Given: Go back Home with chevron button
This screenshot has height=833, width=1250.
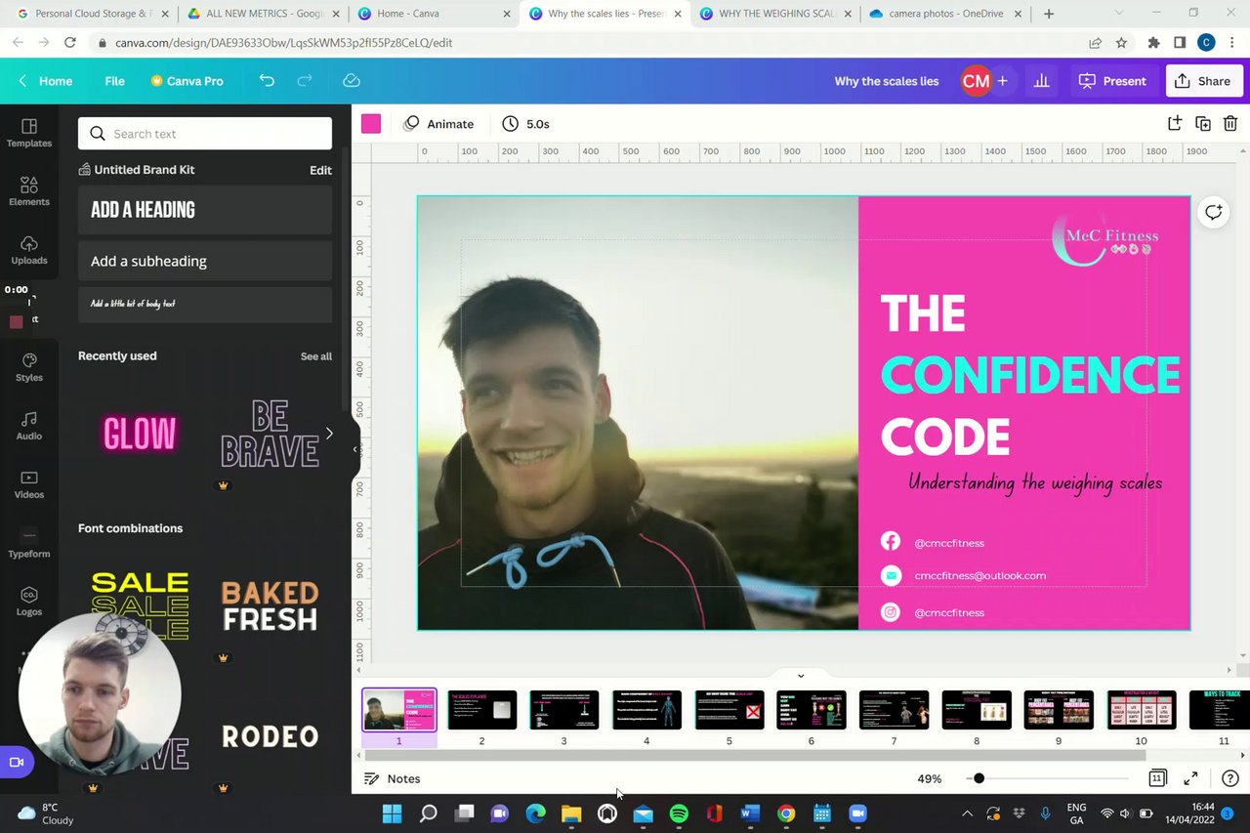Looking at the screenshot, I should pos(46,81).
